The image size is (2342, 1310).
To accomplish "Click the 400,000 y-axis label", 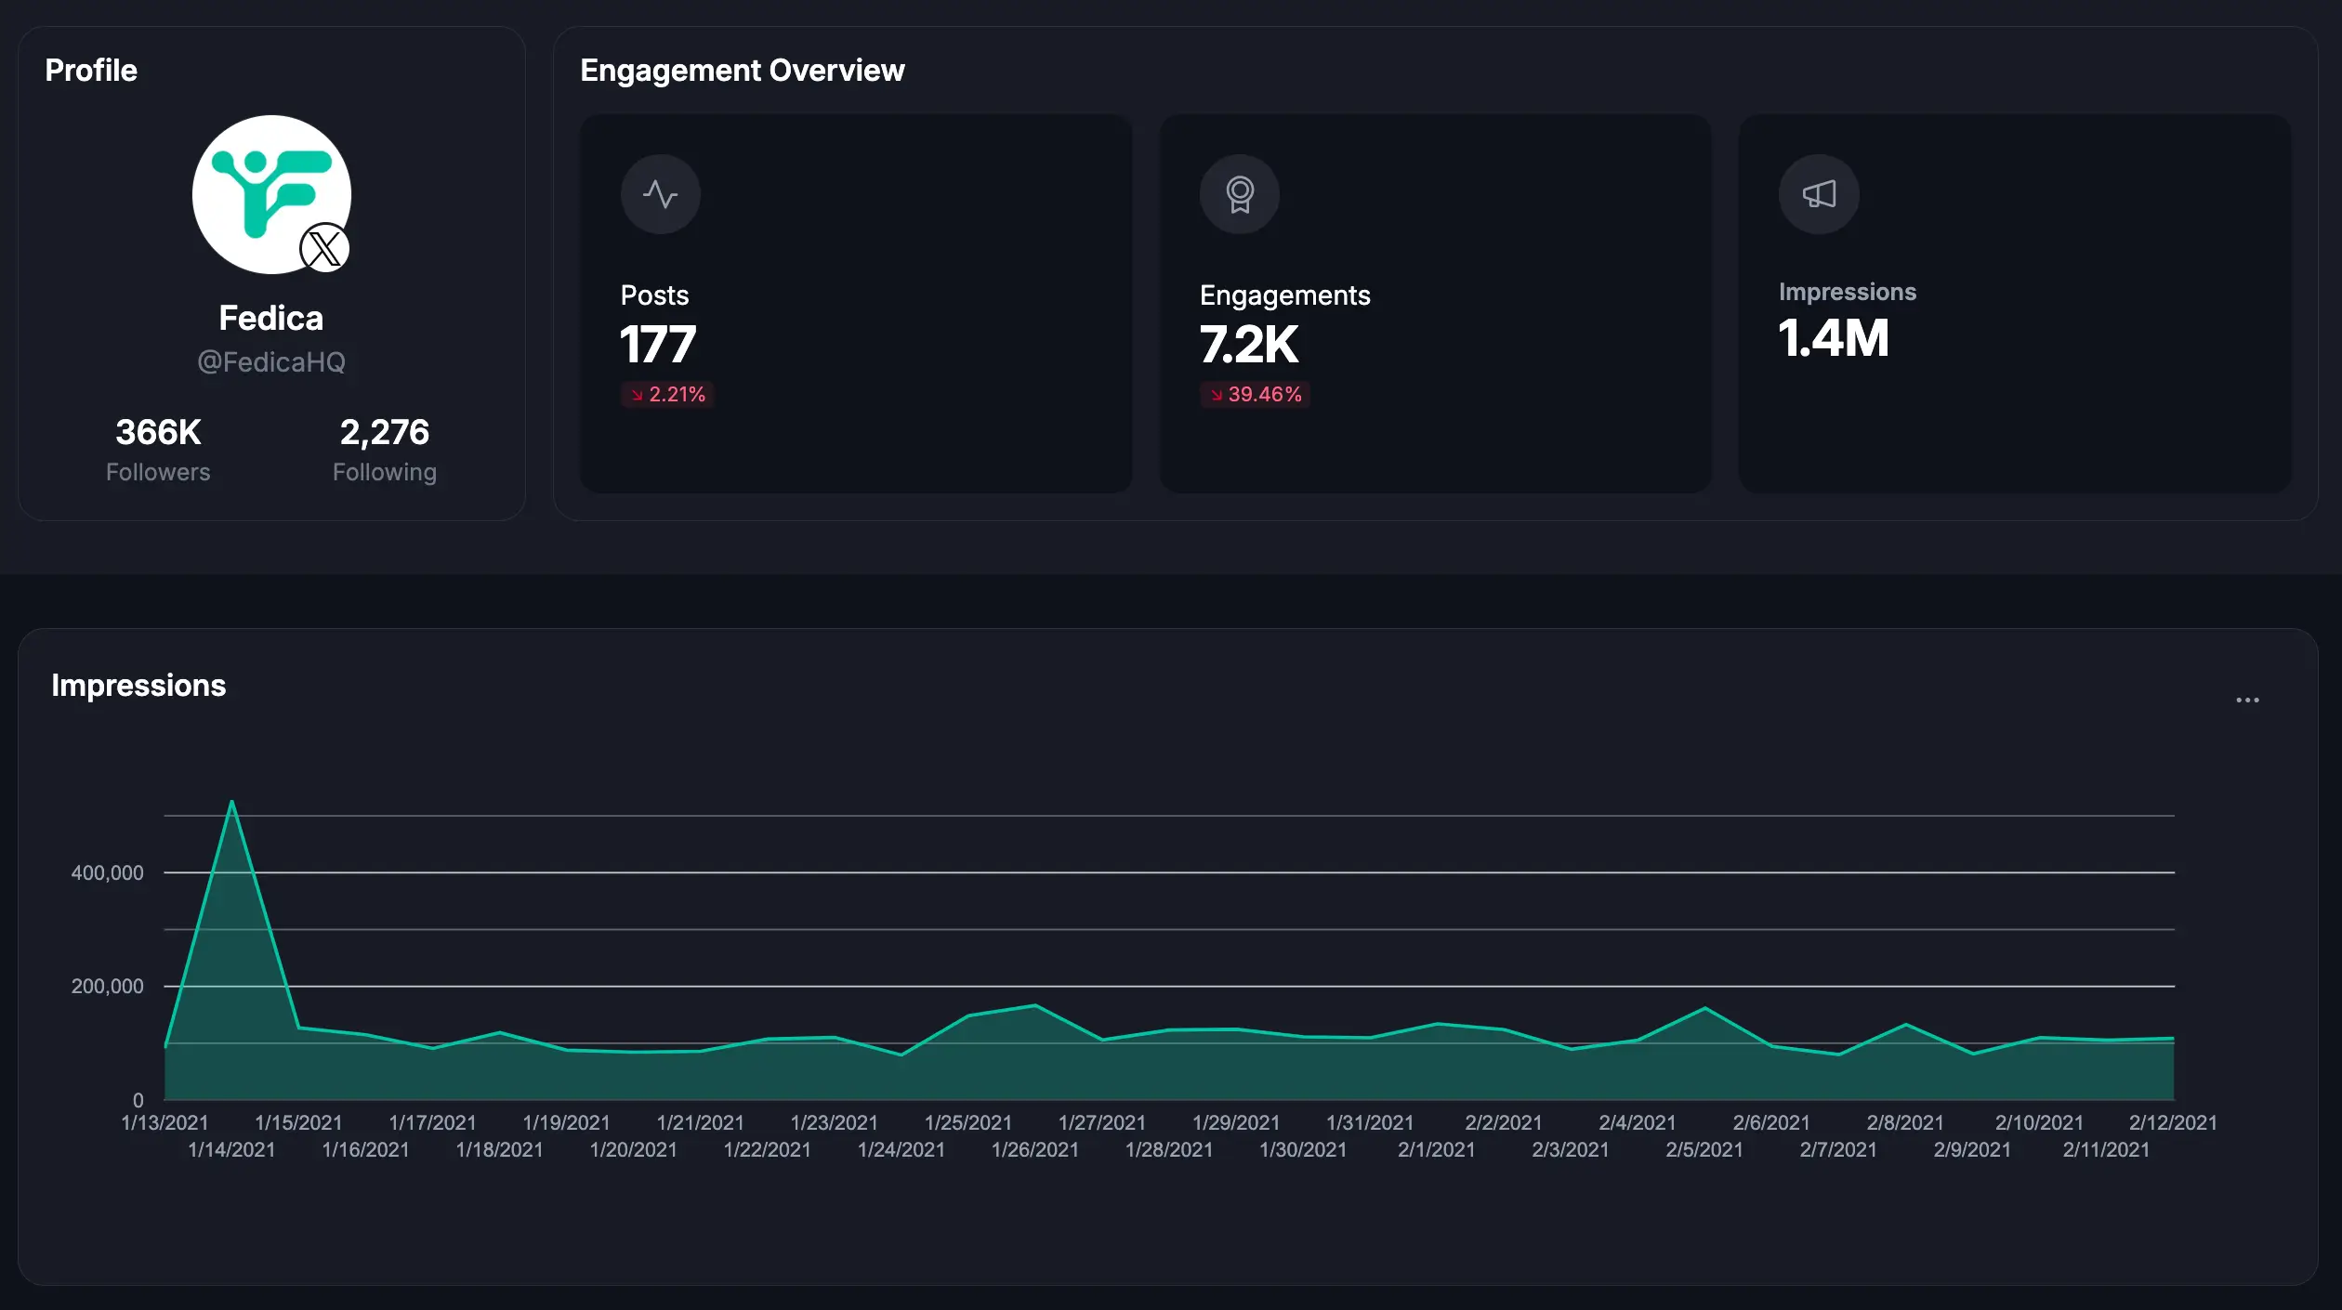I will 107,873.
